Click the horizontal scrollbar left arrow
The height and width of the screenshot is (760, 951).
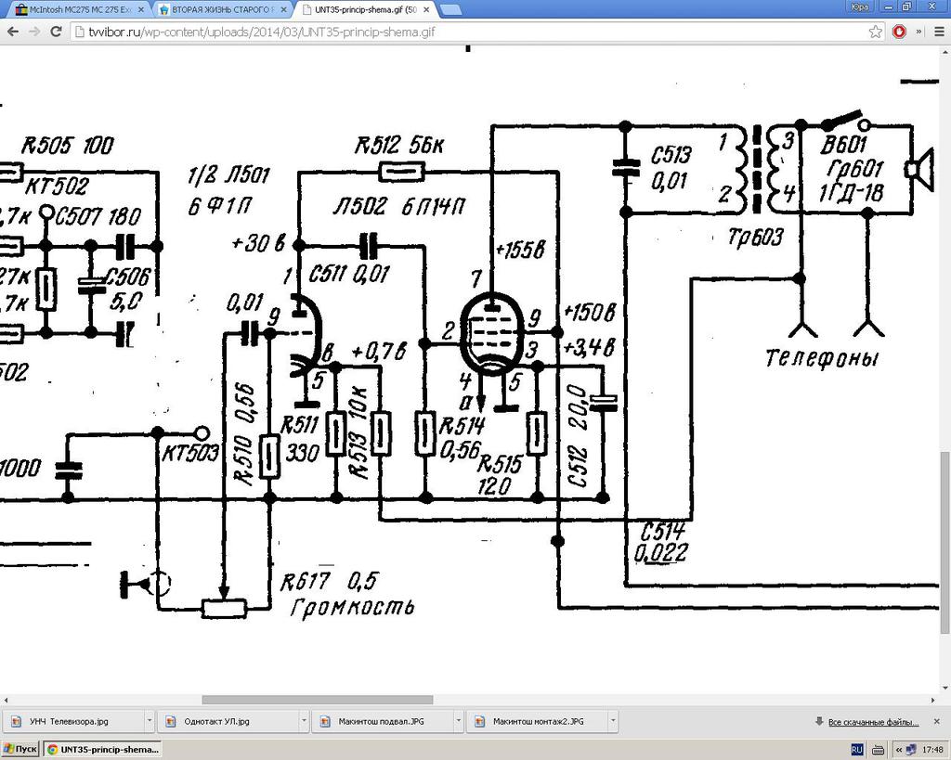6,700
